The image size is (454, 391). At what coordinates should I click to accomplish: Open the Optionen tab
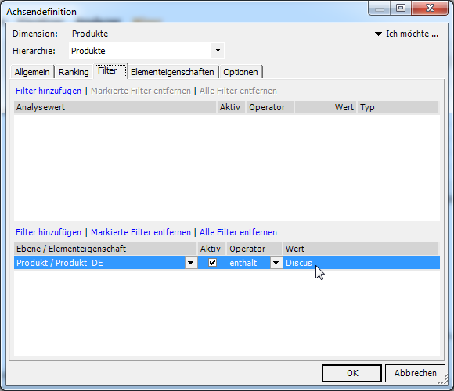tap(240, 72)
